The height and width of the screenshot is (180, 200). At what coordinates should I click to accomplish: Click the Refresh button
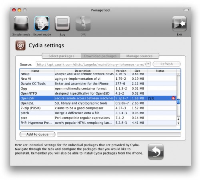(x=167, y=64)
